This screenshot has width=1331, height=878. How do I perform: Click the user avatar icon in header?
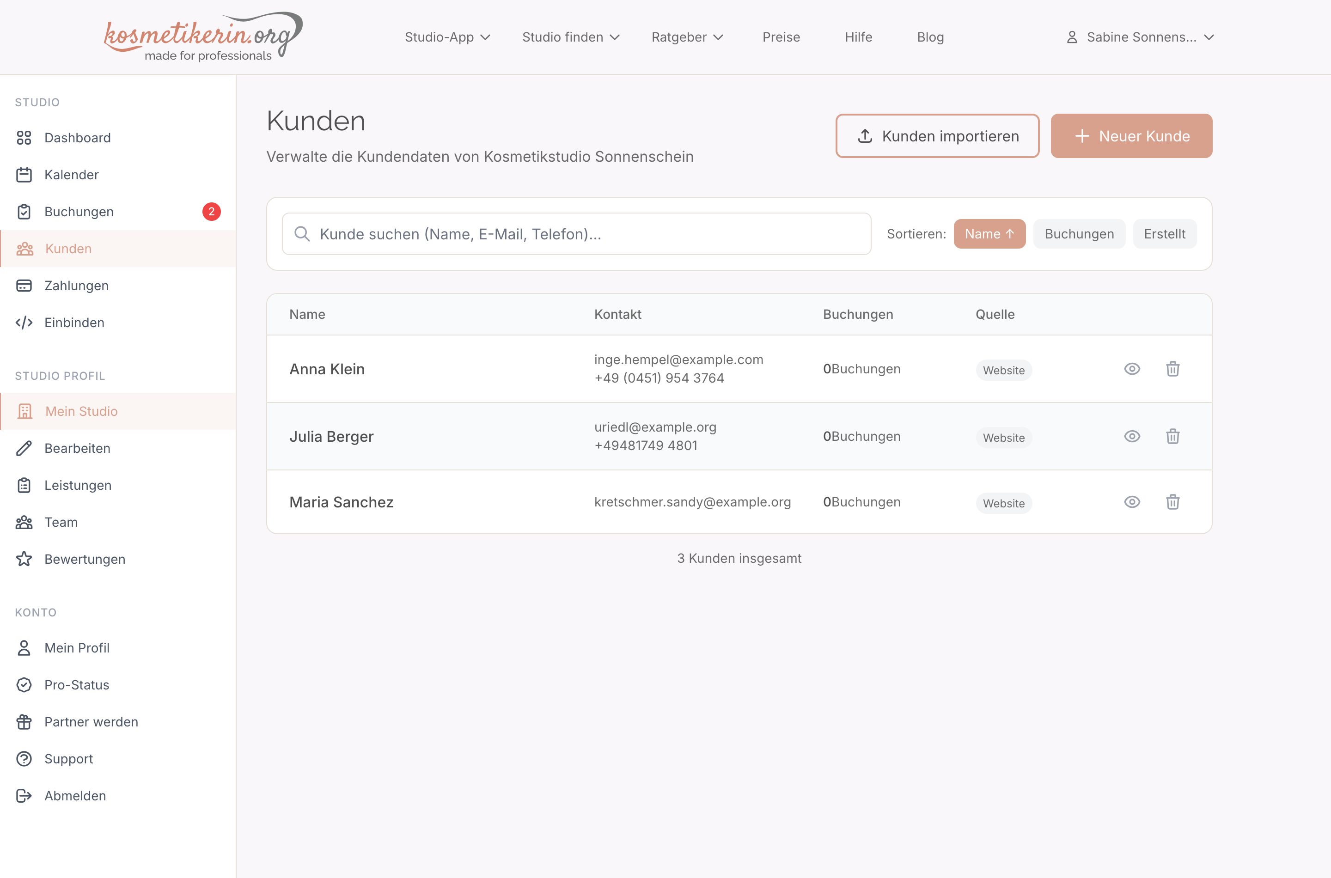(x=1072, y=37)
